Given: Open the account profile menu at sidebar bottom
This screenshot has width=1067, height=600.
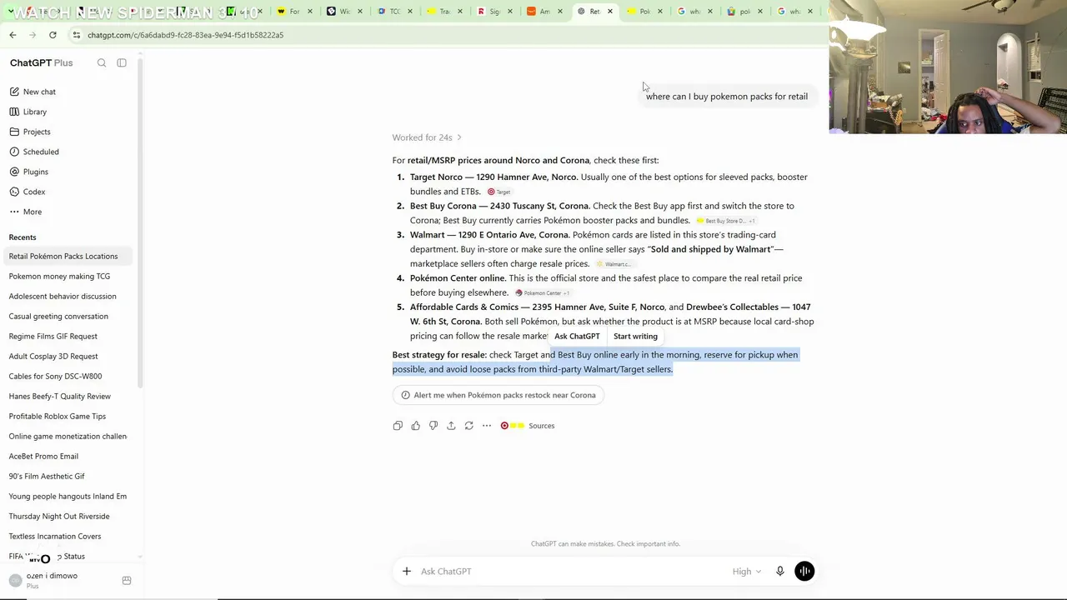Looking at the screenshot, I should click(58, 580).
